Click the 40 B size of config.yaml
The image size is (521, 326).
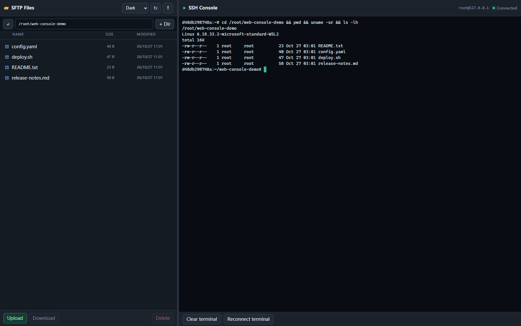point(111,47)
